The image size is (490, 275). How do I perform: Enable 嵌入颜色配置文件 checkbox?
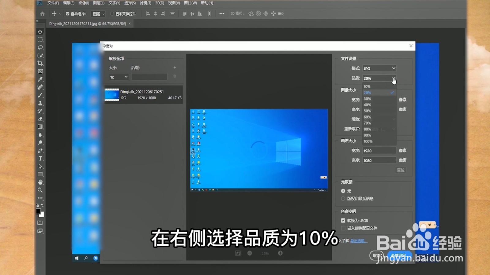(343, 228)
